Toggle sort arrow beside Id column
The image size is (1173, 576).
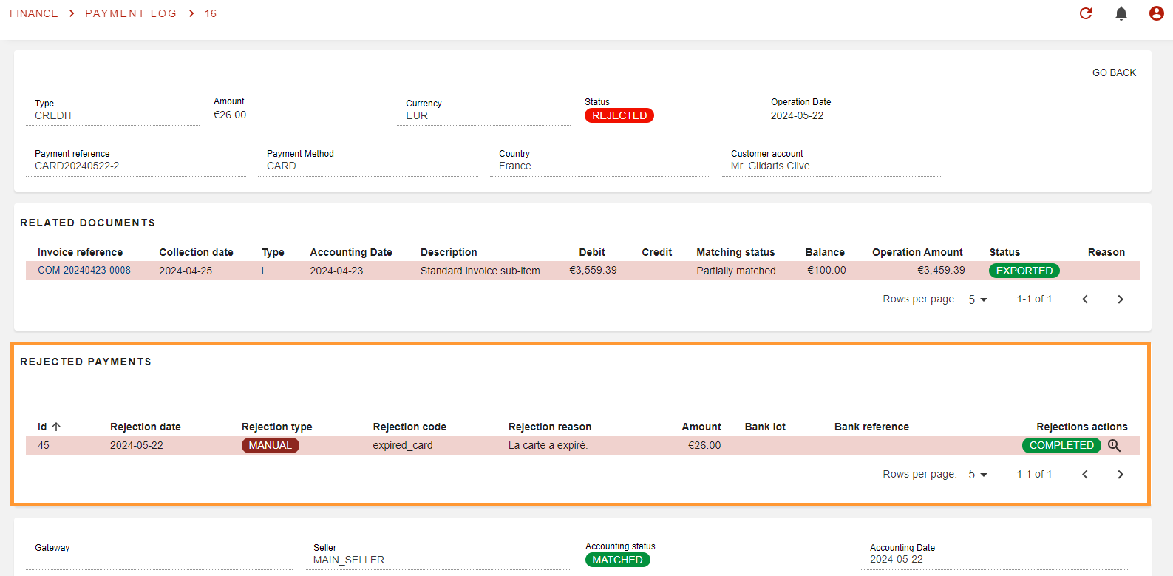56,427
